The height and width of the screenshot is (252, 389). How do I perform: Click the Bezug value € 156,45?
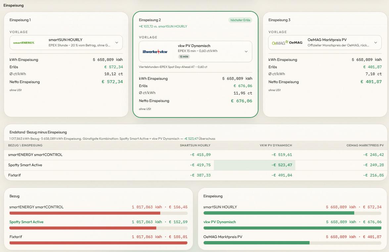point(178,207)
